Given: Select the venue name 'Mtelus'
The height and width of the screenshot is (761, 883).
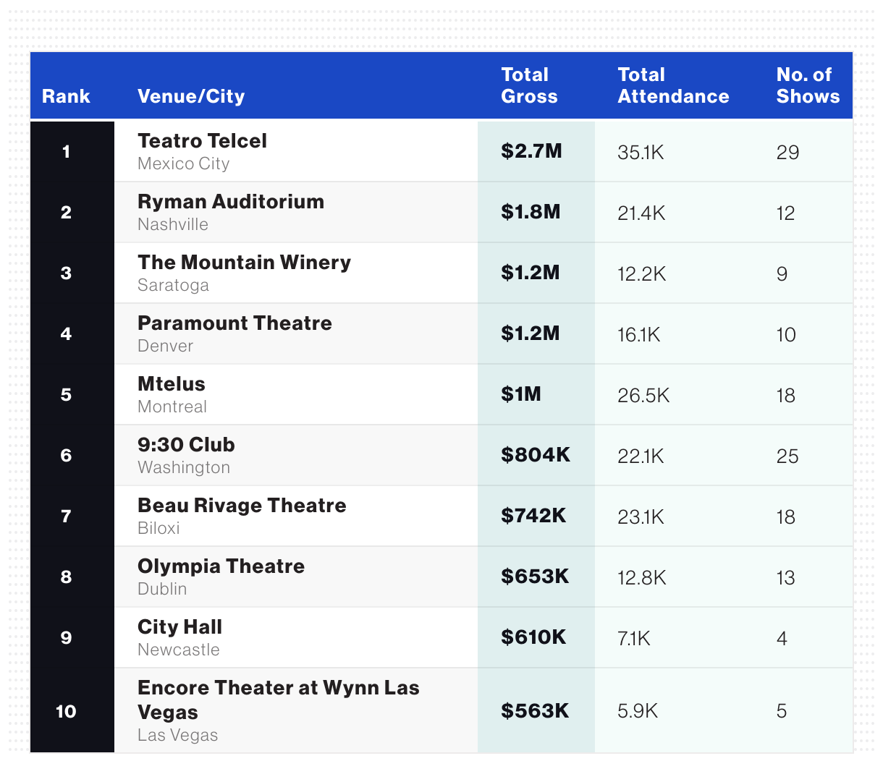Looking at the screenshot, I should click(172, 383).
